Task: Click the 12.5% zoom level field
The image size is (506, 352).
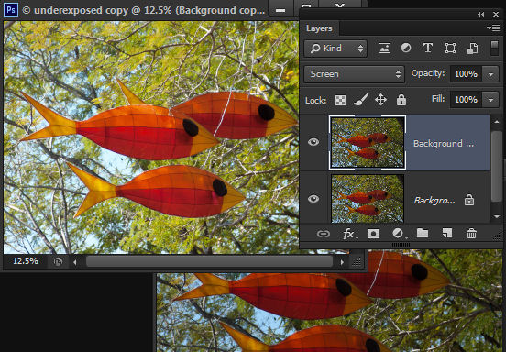Action: [25, 261]
